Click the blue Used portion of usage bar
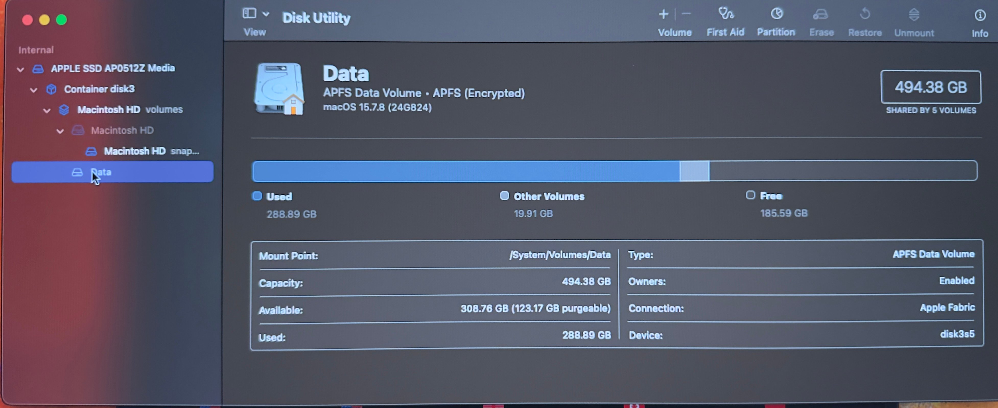998x408 pixels. coord(466,171)
